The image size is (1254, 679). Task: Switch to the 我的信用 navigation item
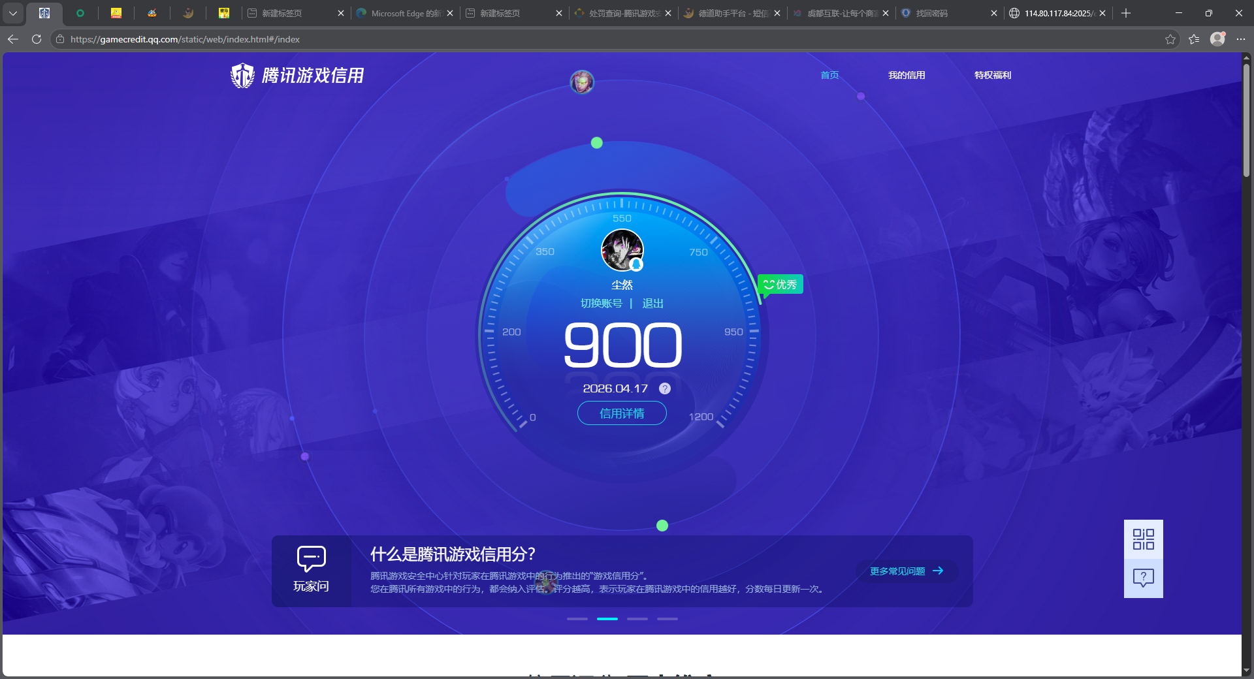coord(907,75)
